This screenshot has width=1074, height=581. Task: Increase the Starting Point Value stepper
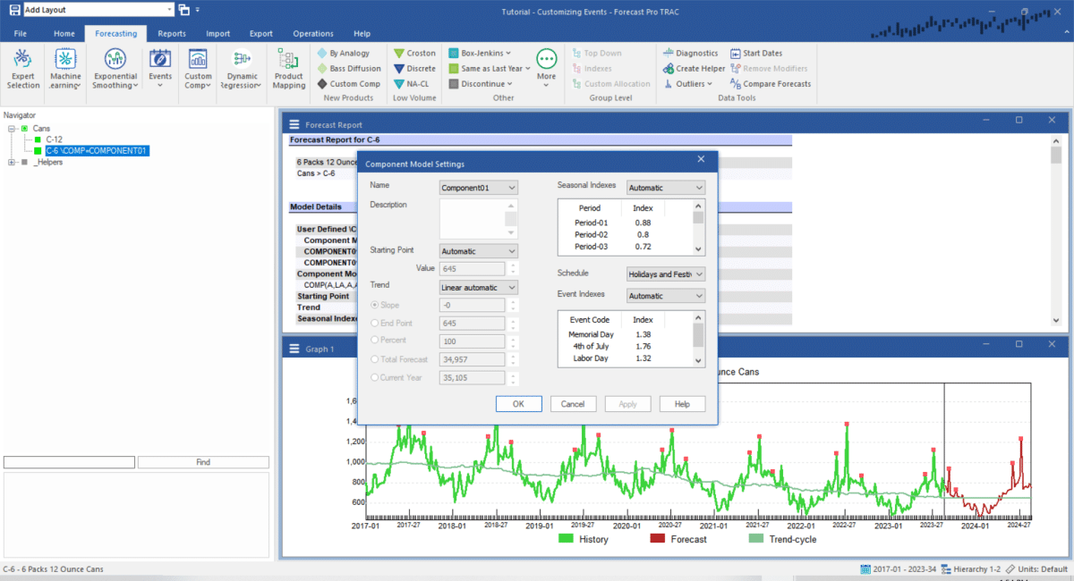pyautogui.click(x=513, y=265)
